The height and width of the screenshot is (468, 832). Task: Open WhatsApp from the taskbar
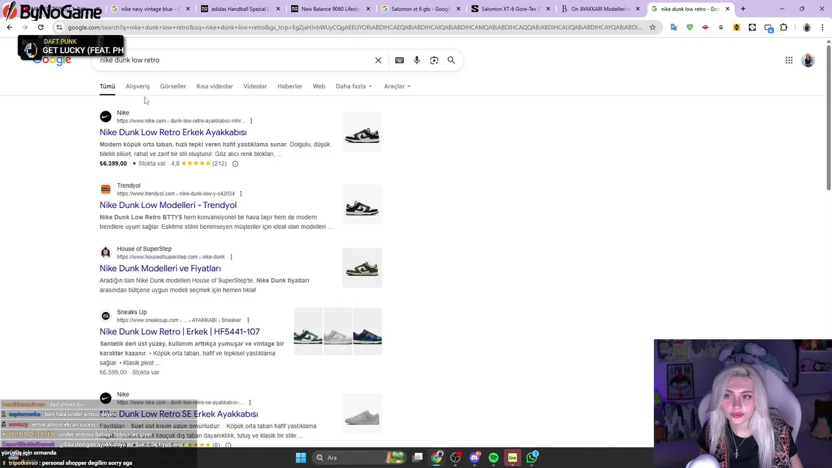click(x=532, y=458)
